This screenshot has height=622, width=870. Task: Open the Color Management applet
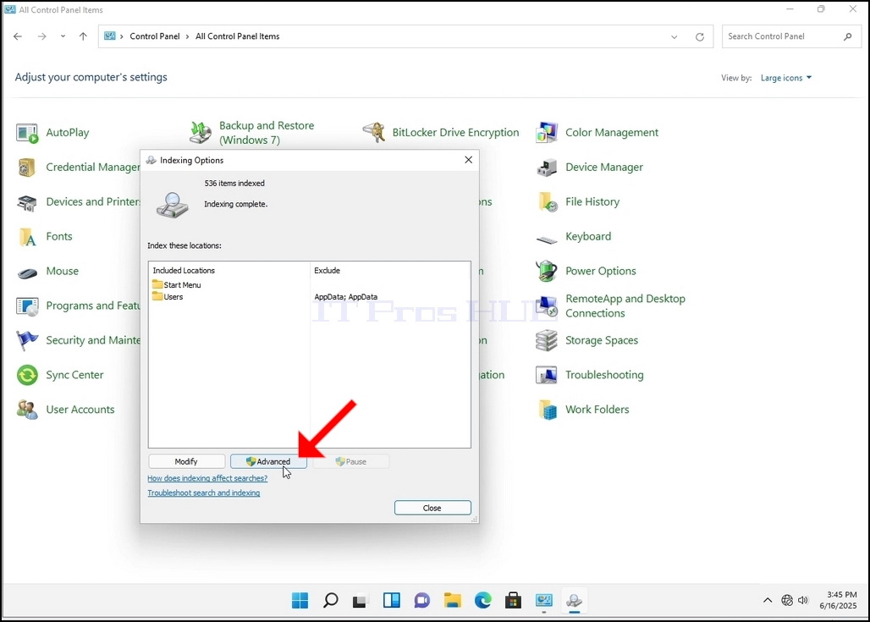tap(597, 133)
